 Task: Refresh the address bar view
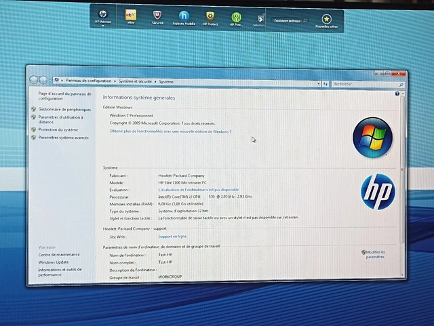(325, 84)
